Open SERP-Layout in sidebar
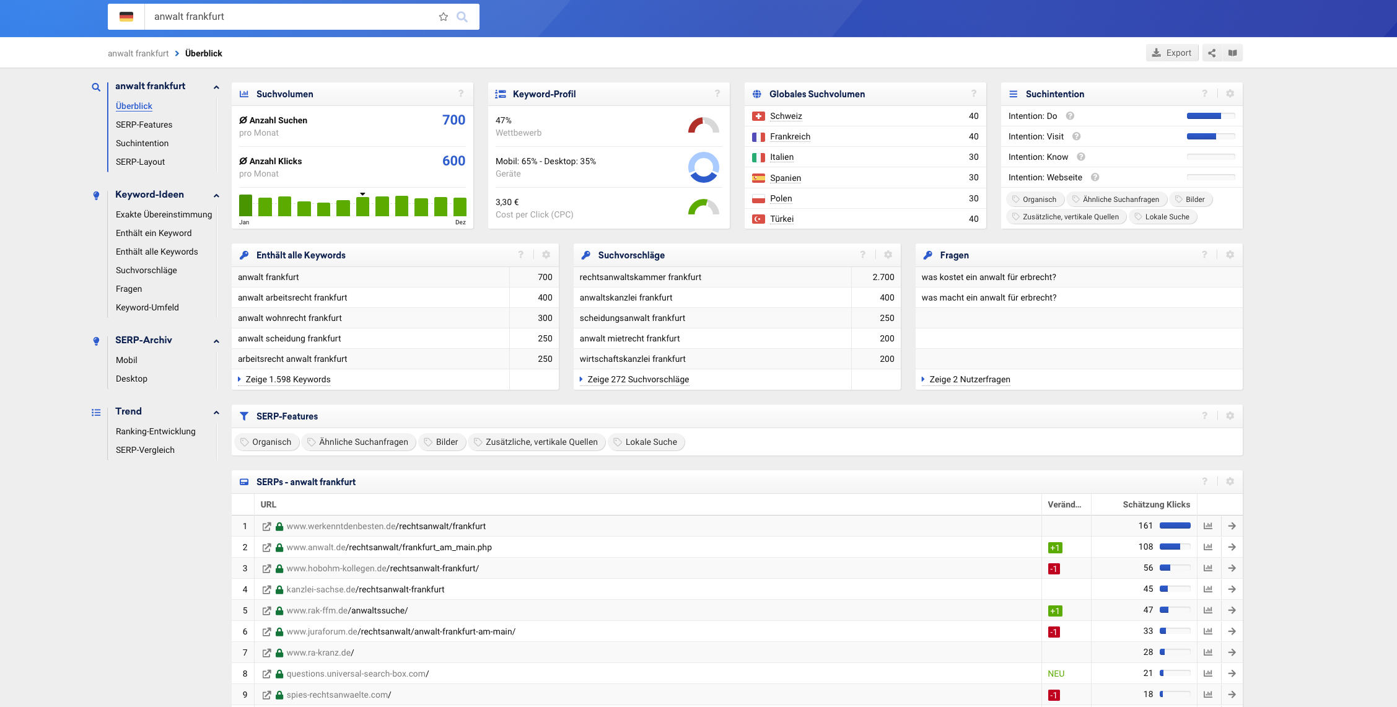Screen dimensions: 1397x707 [140, 162]
